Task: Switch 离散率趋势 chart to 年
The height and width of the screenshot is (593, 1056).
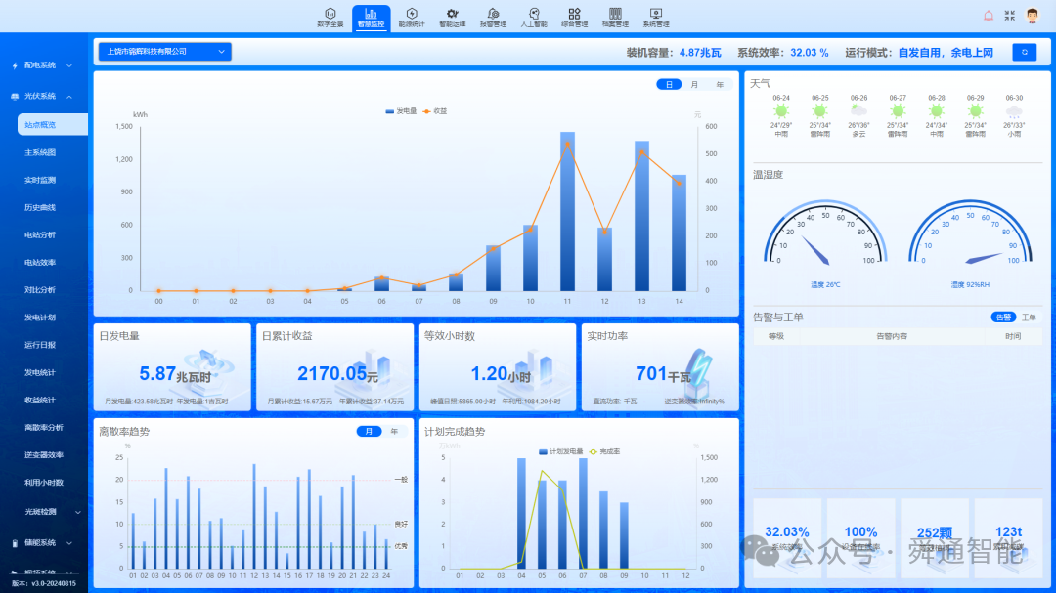Action: 395,432
